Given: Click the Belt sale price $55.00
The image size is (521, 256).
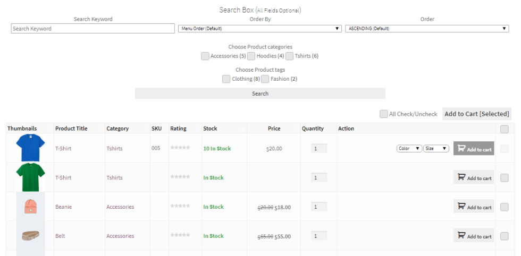Looking at the screenshot, I should pyautogui.click(x=282, y=237).
